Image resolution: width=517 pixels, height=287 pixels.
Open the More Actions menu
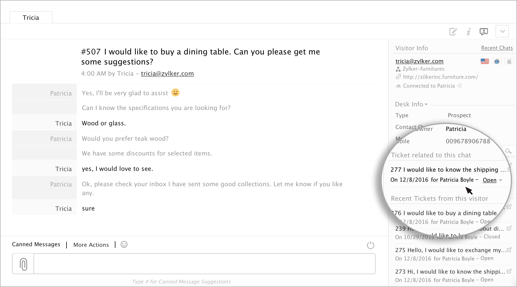coord(91,245)
